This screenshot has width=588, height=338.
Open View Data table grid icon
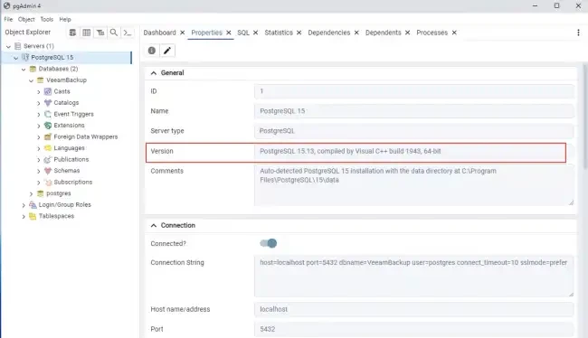86,33
